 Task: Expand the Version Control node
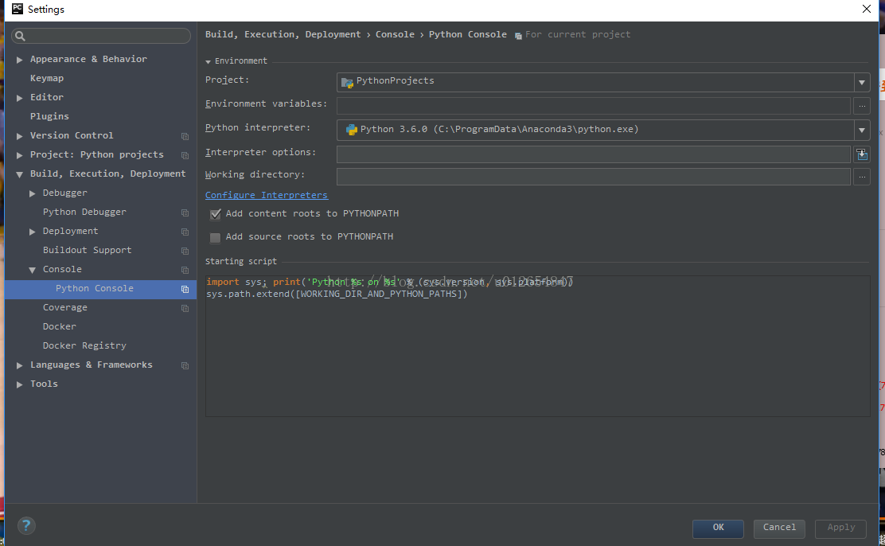point(20,136)
